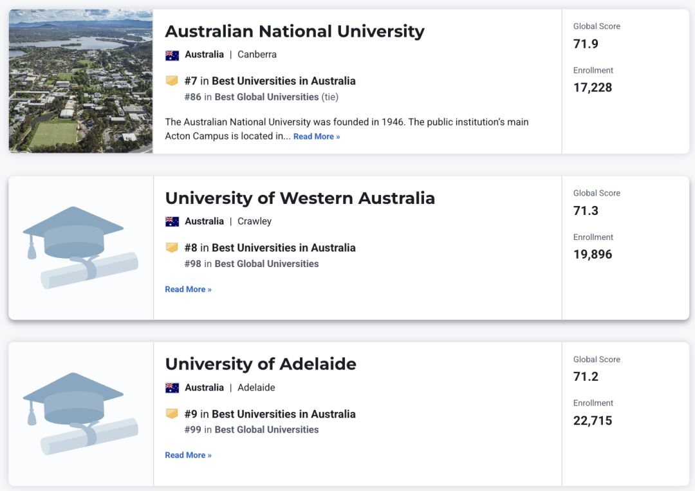Viewport: 695px width, 491px height.
Task: Open #9 in Best Universities in Australia link
Action: coord(270,414)
